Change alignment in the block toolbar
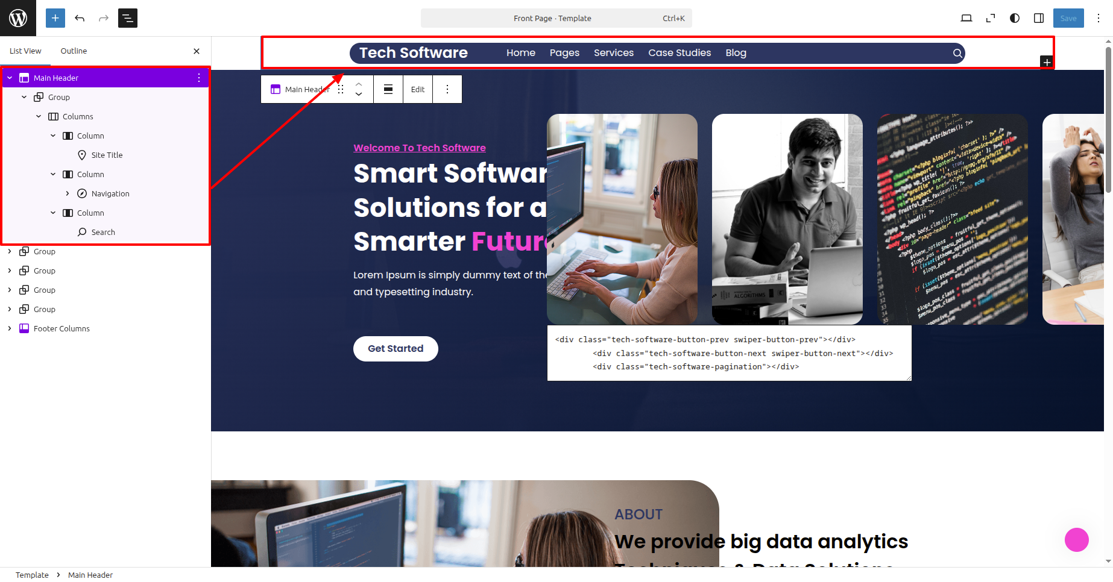The image size is (1113, 582). [x=388, y=89]
